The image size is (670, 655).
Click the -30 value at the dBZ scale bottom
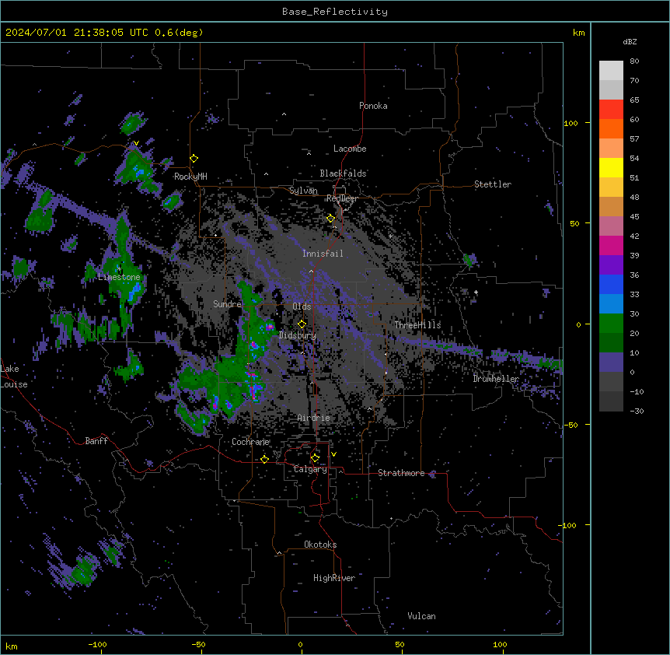click(x=637, y=411)
